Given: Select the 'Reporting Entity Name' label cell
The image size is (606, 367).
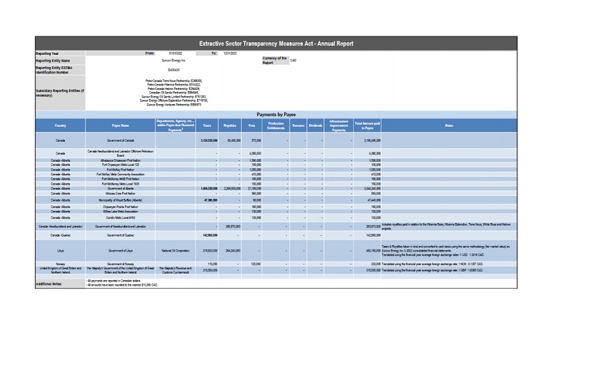Looking at the screenshot, I should click(60, 61).
